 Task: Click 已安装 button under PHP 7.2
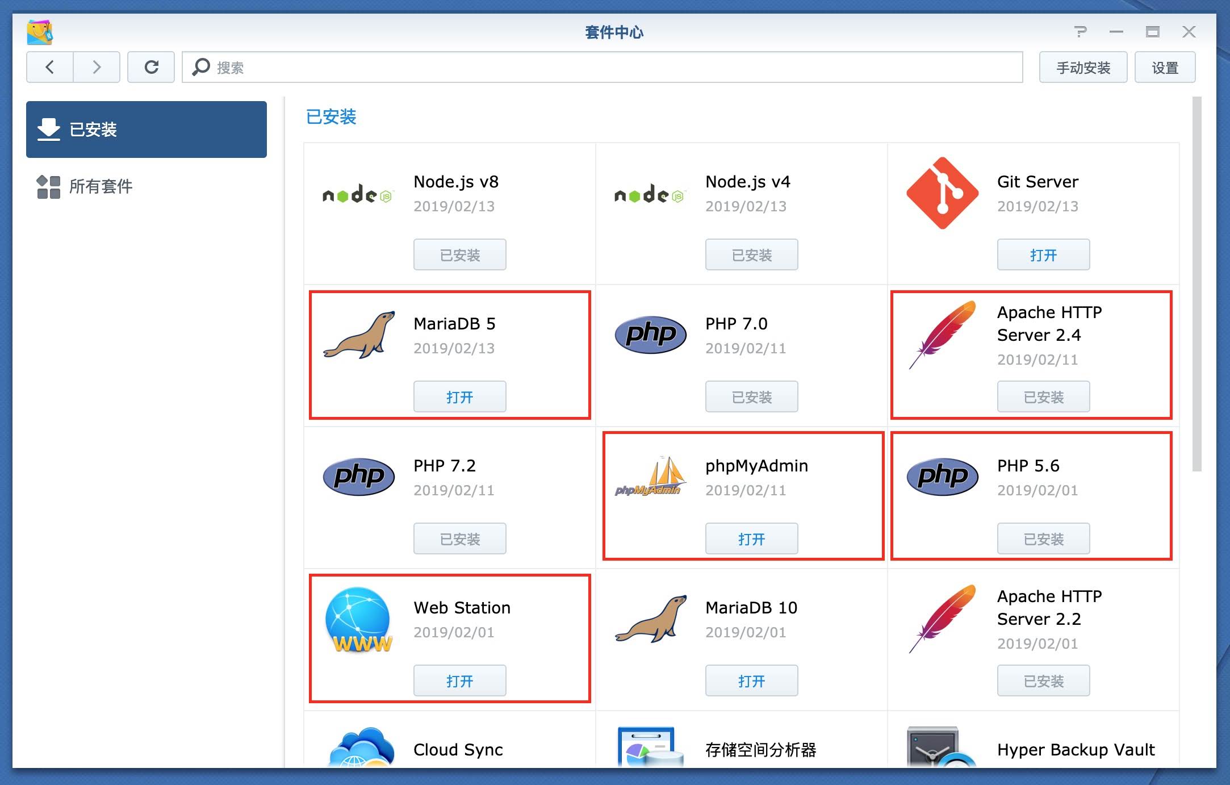tap(460, 538)
